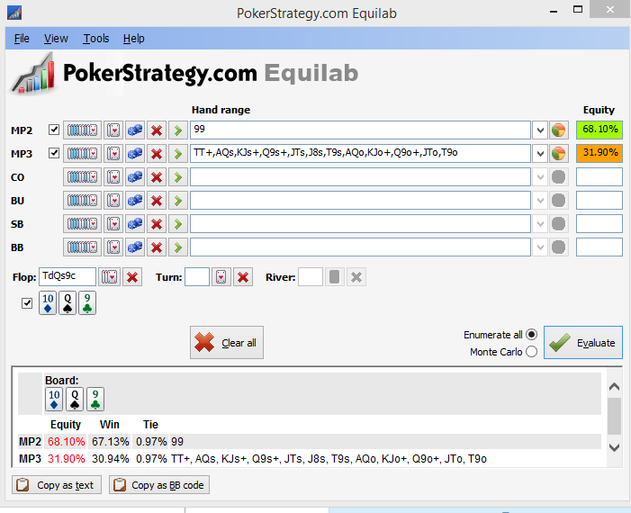Click the Turn input field
This screenshot has width=631, height=513.
point(197,277)
